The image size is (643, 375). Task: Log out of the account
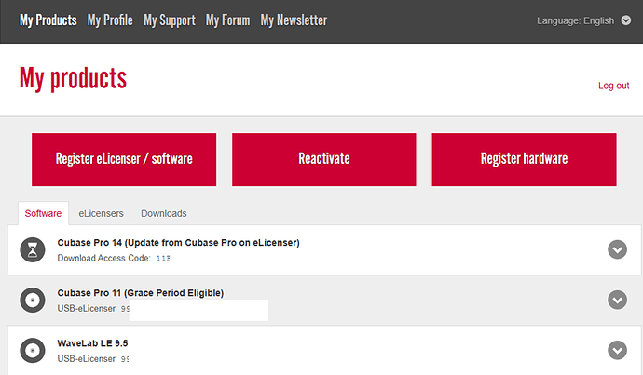click(x=613, y=86)
